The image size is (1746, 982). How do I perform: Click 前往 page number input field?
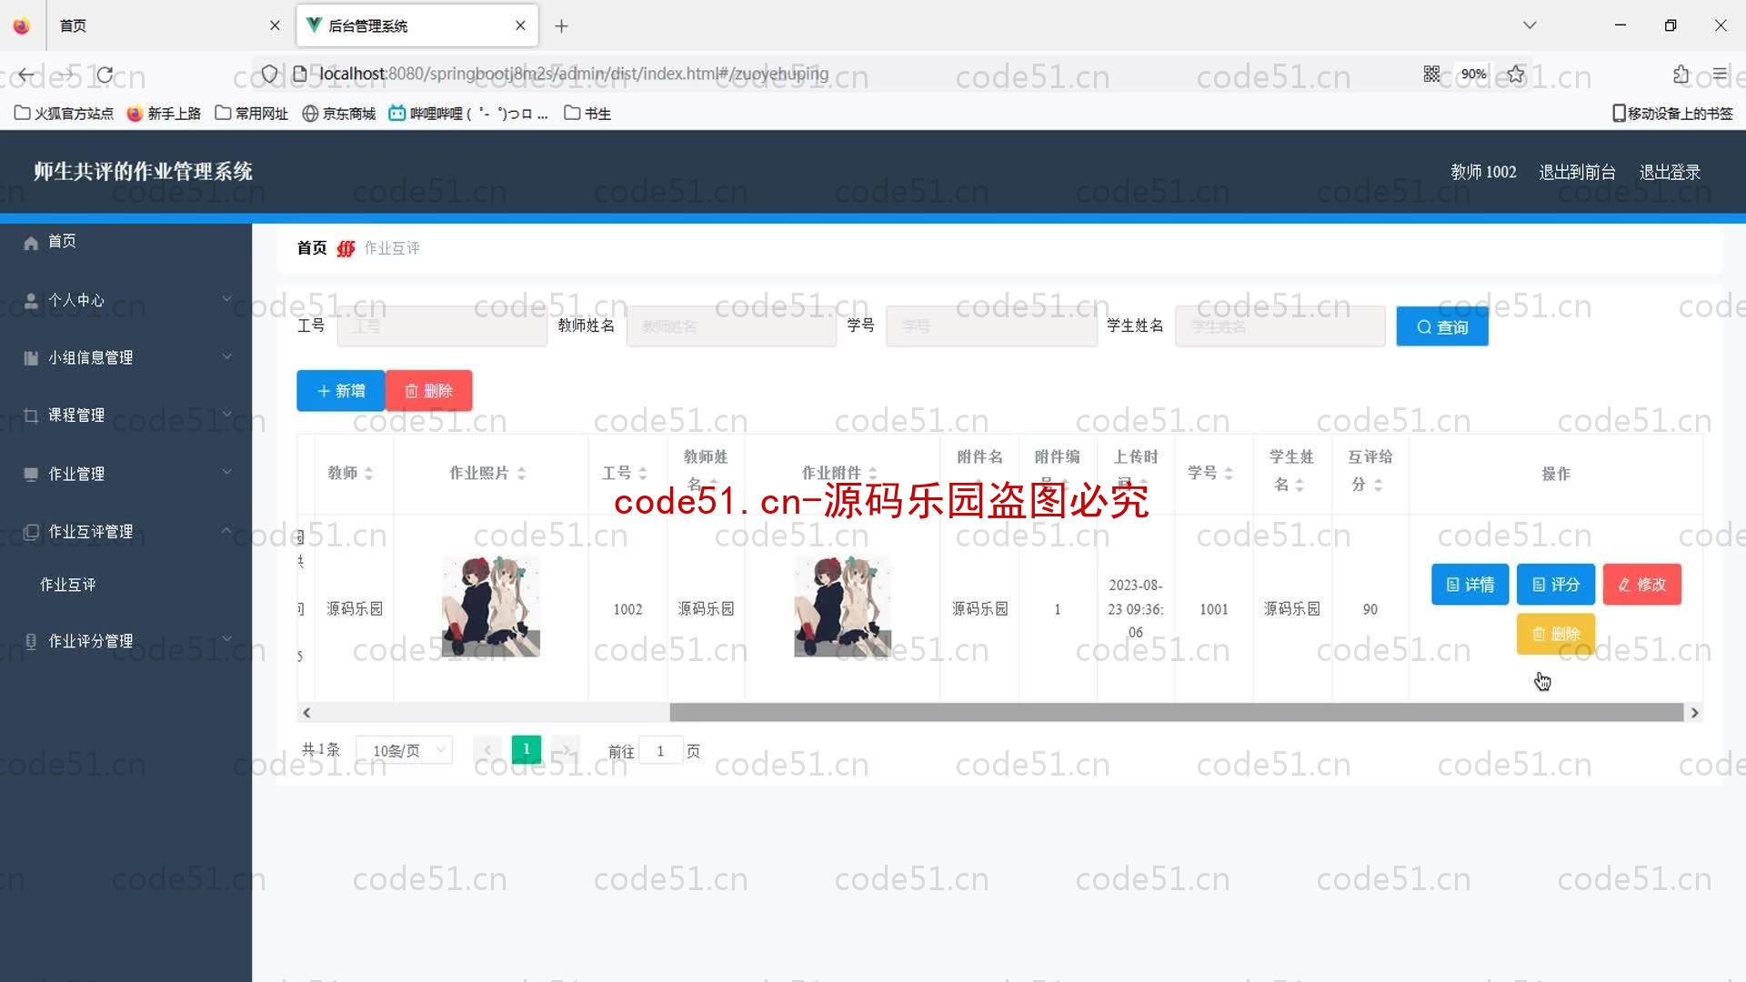click(x=661, y=749)
